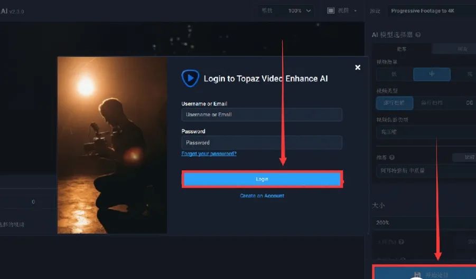This screenshot has width=476, height=279.
Task: Close the Topaz login dialog
Action: [358, 68]
